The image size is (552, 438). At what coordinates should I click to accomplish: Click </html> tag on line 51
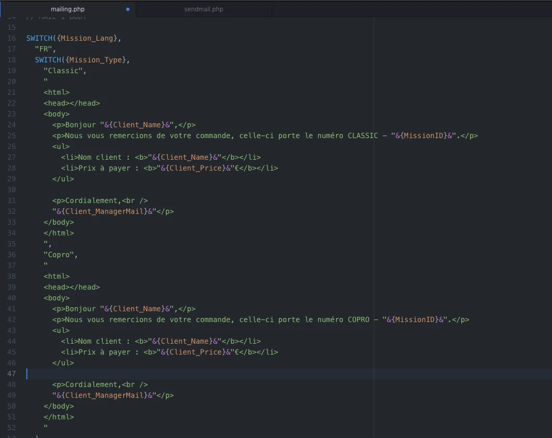click(x=59, y=417)
